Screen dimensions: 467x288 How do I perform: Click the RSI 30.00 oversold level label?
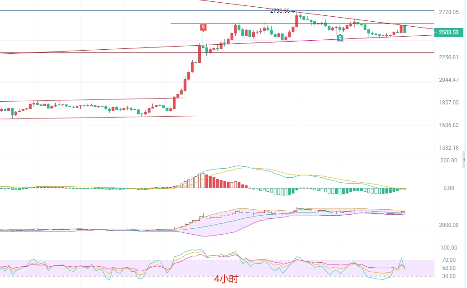[x=449, y=276]
